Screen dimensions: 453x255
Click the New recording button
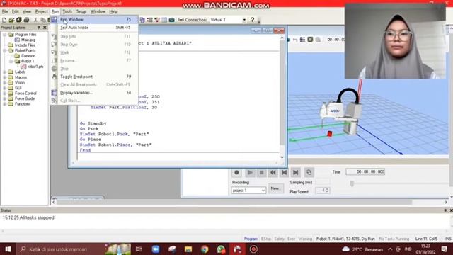pos(276,188)
